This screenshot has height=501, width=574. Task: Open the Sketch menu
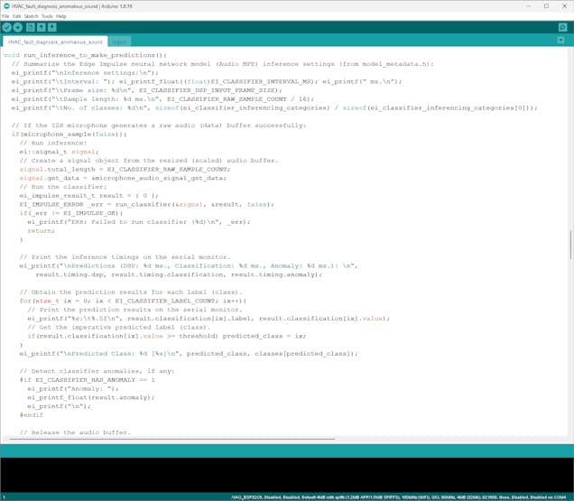(31, 16)
